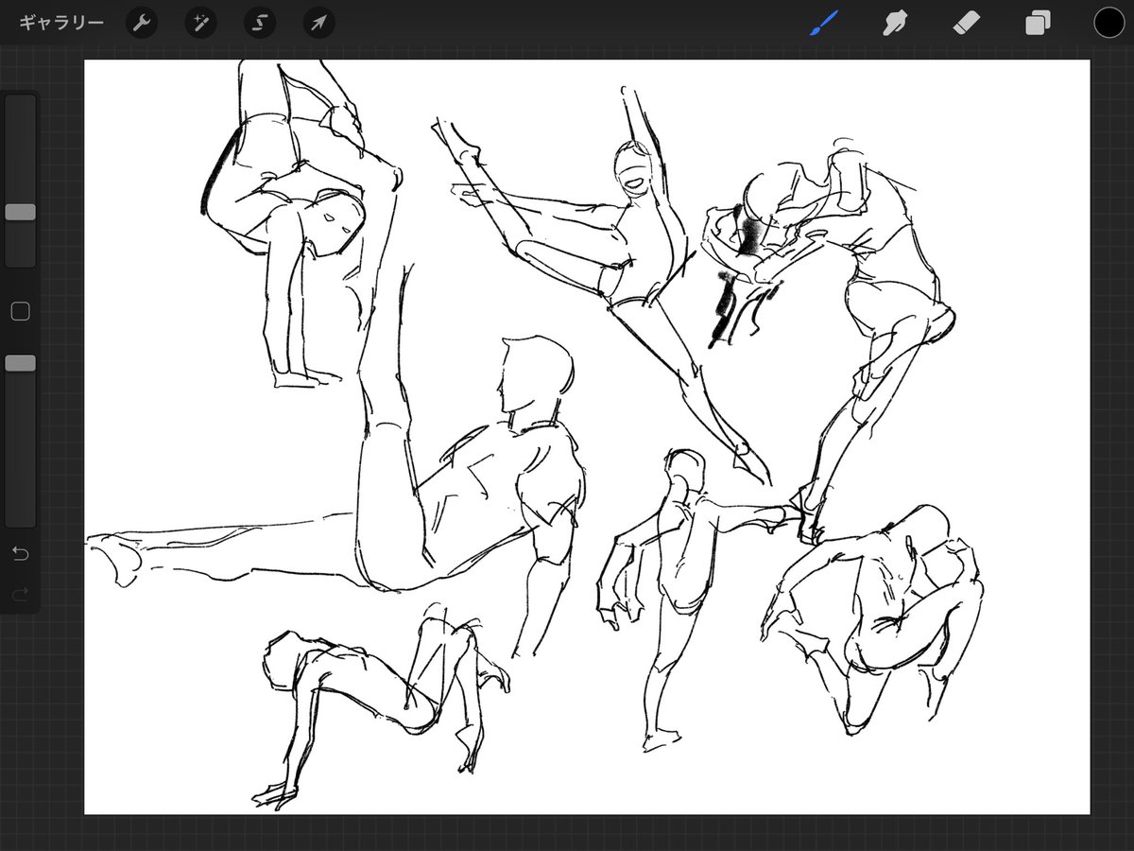Select the Adjustments magic wand tool
The image size is (1134, 851).
tap(200, 23)
